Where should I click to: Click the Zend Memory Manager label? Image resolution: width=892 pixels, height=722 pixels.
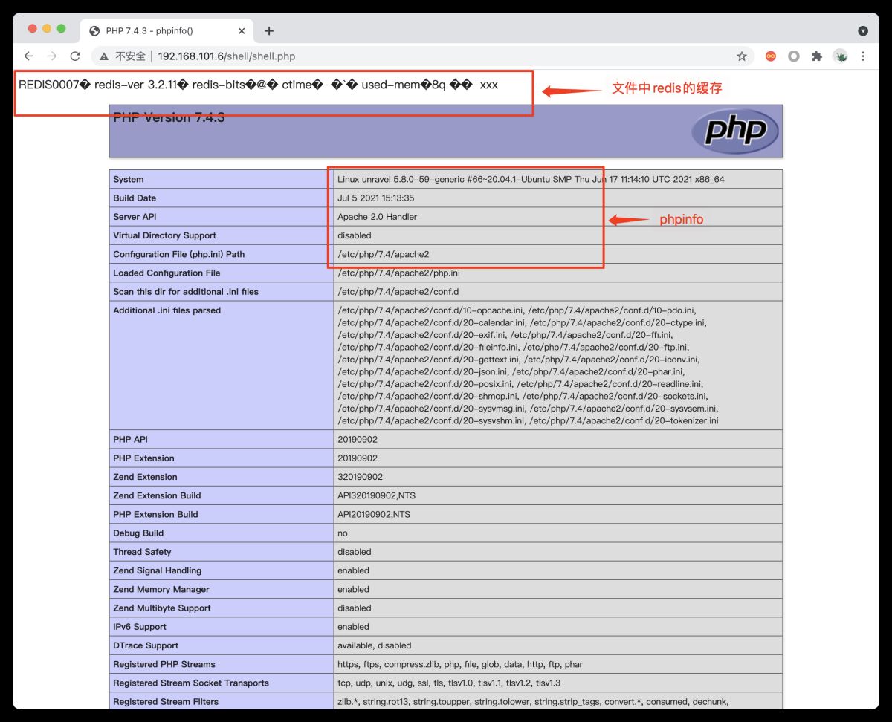pyautogui.click(x=161, y=589)
